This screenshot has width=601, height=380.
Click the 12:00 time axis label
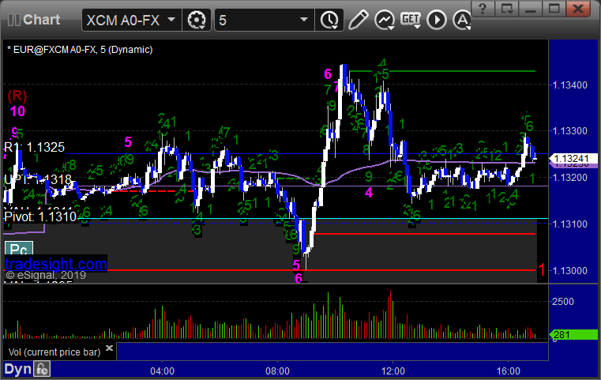click(x=393, y=371)
